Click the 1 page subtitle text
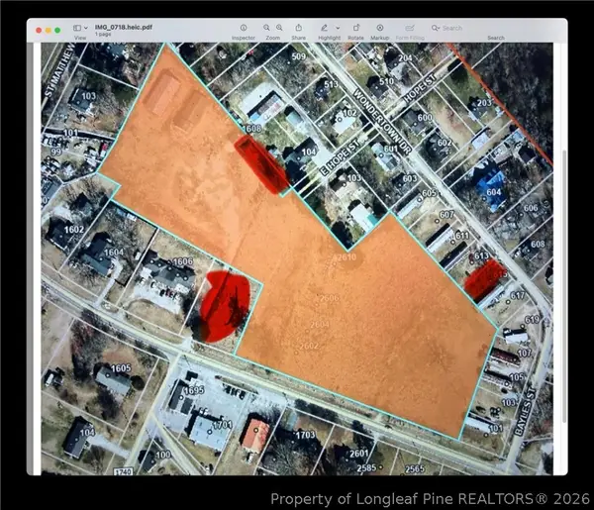The height and width of the screenshot is (510, 594). (103, 34)
